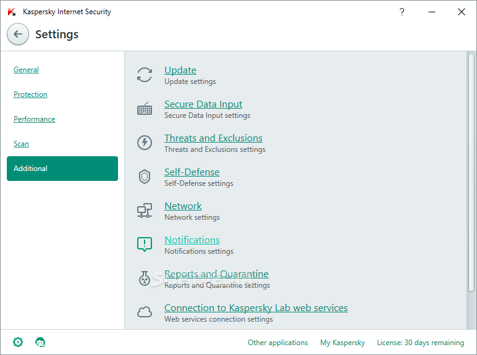477x355 pixels.
Task: Open the support agent icon at bottom
Action: coord(40,342)
